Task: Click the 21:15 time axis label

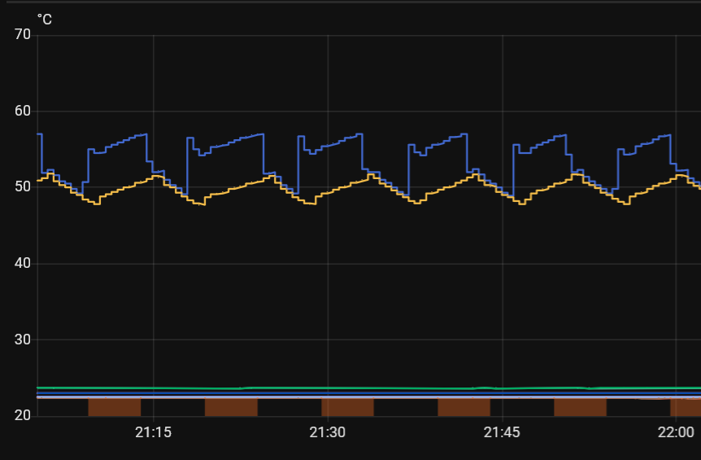Action: 153,432
